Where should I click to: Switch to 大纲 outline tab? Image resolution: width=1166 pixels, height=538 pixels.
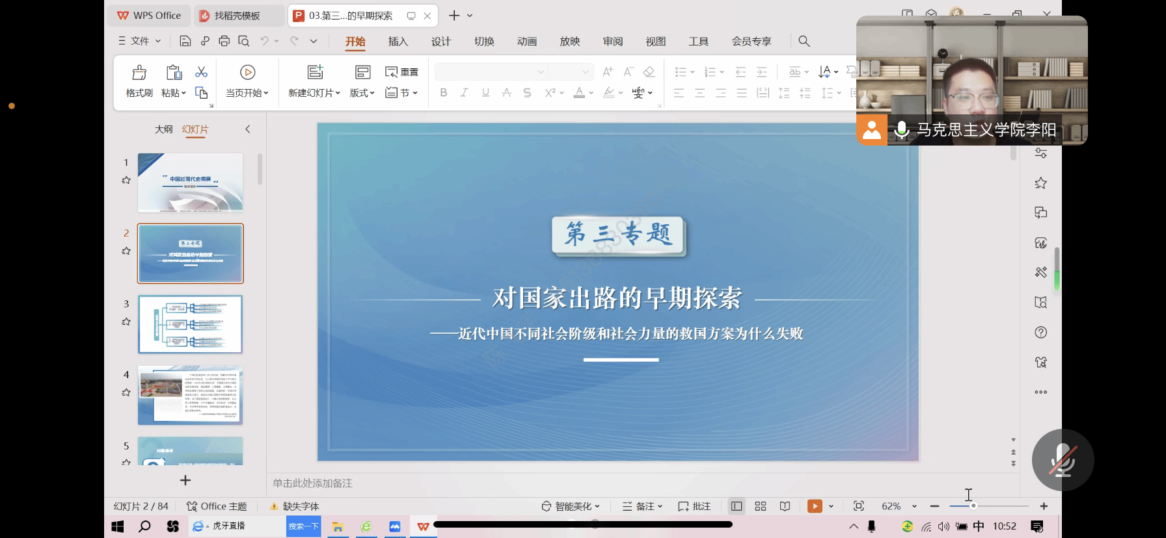click(x=163, y=129)
